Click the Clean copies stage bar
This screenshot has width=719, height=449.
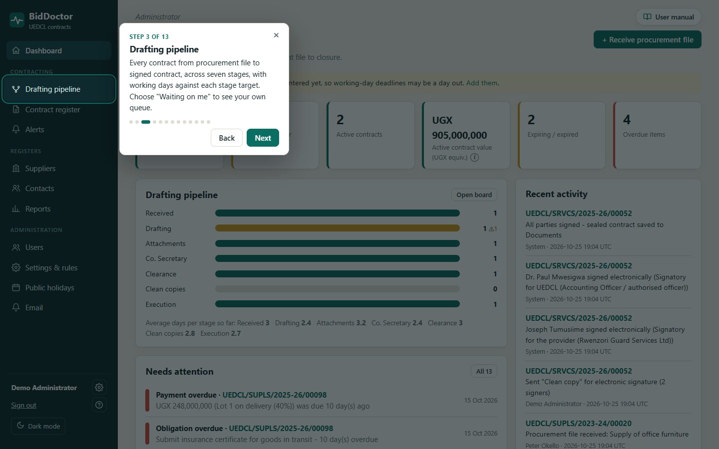point(338,289)
